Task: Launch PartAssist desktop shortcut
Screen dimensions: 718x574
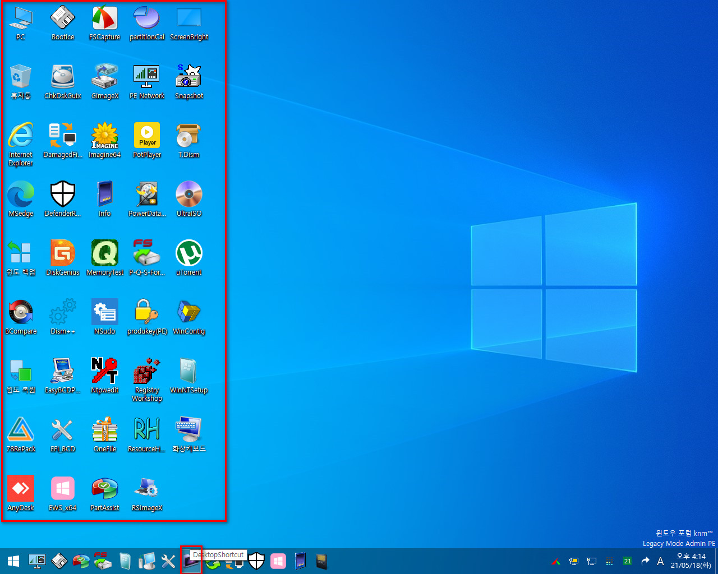Action: [105, 494]
